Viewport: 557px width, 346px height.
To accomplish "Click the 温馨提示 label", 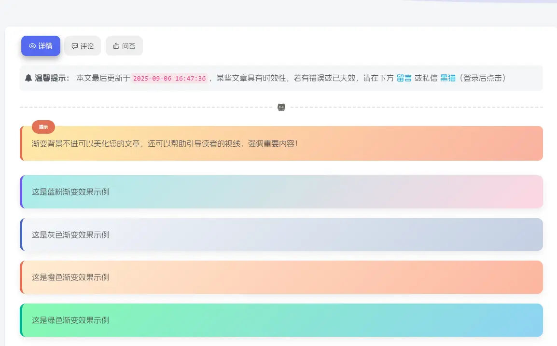I will (52, 78).
